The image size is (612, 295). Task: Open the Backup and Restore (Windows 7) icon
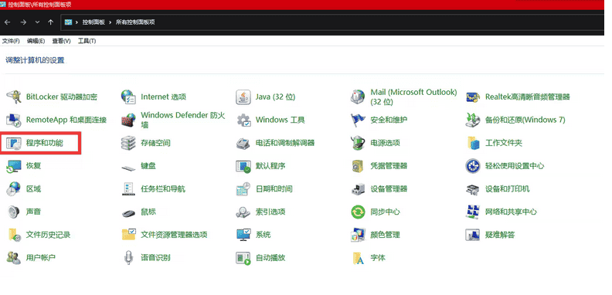(x=473, y=120)
